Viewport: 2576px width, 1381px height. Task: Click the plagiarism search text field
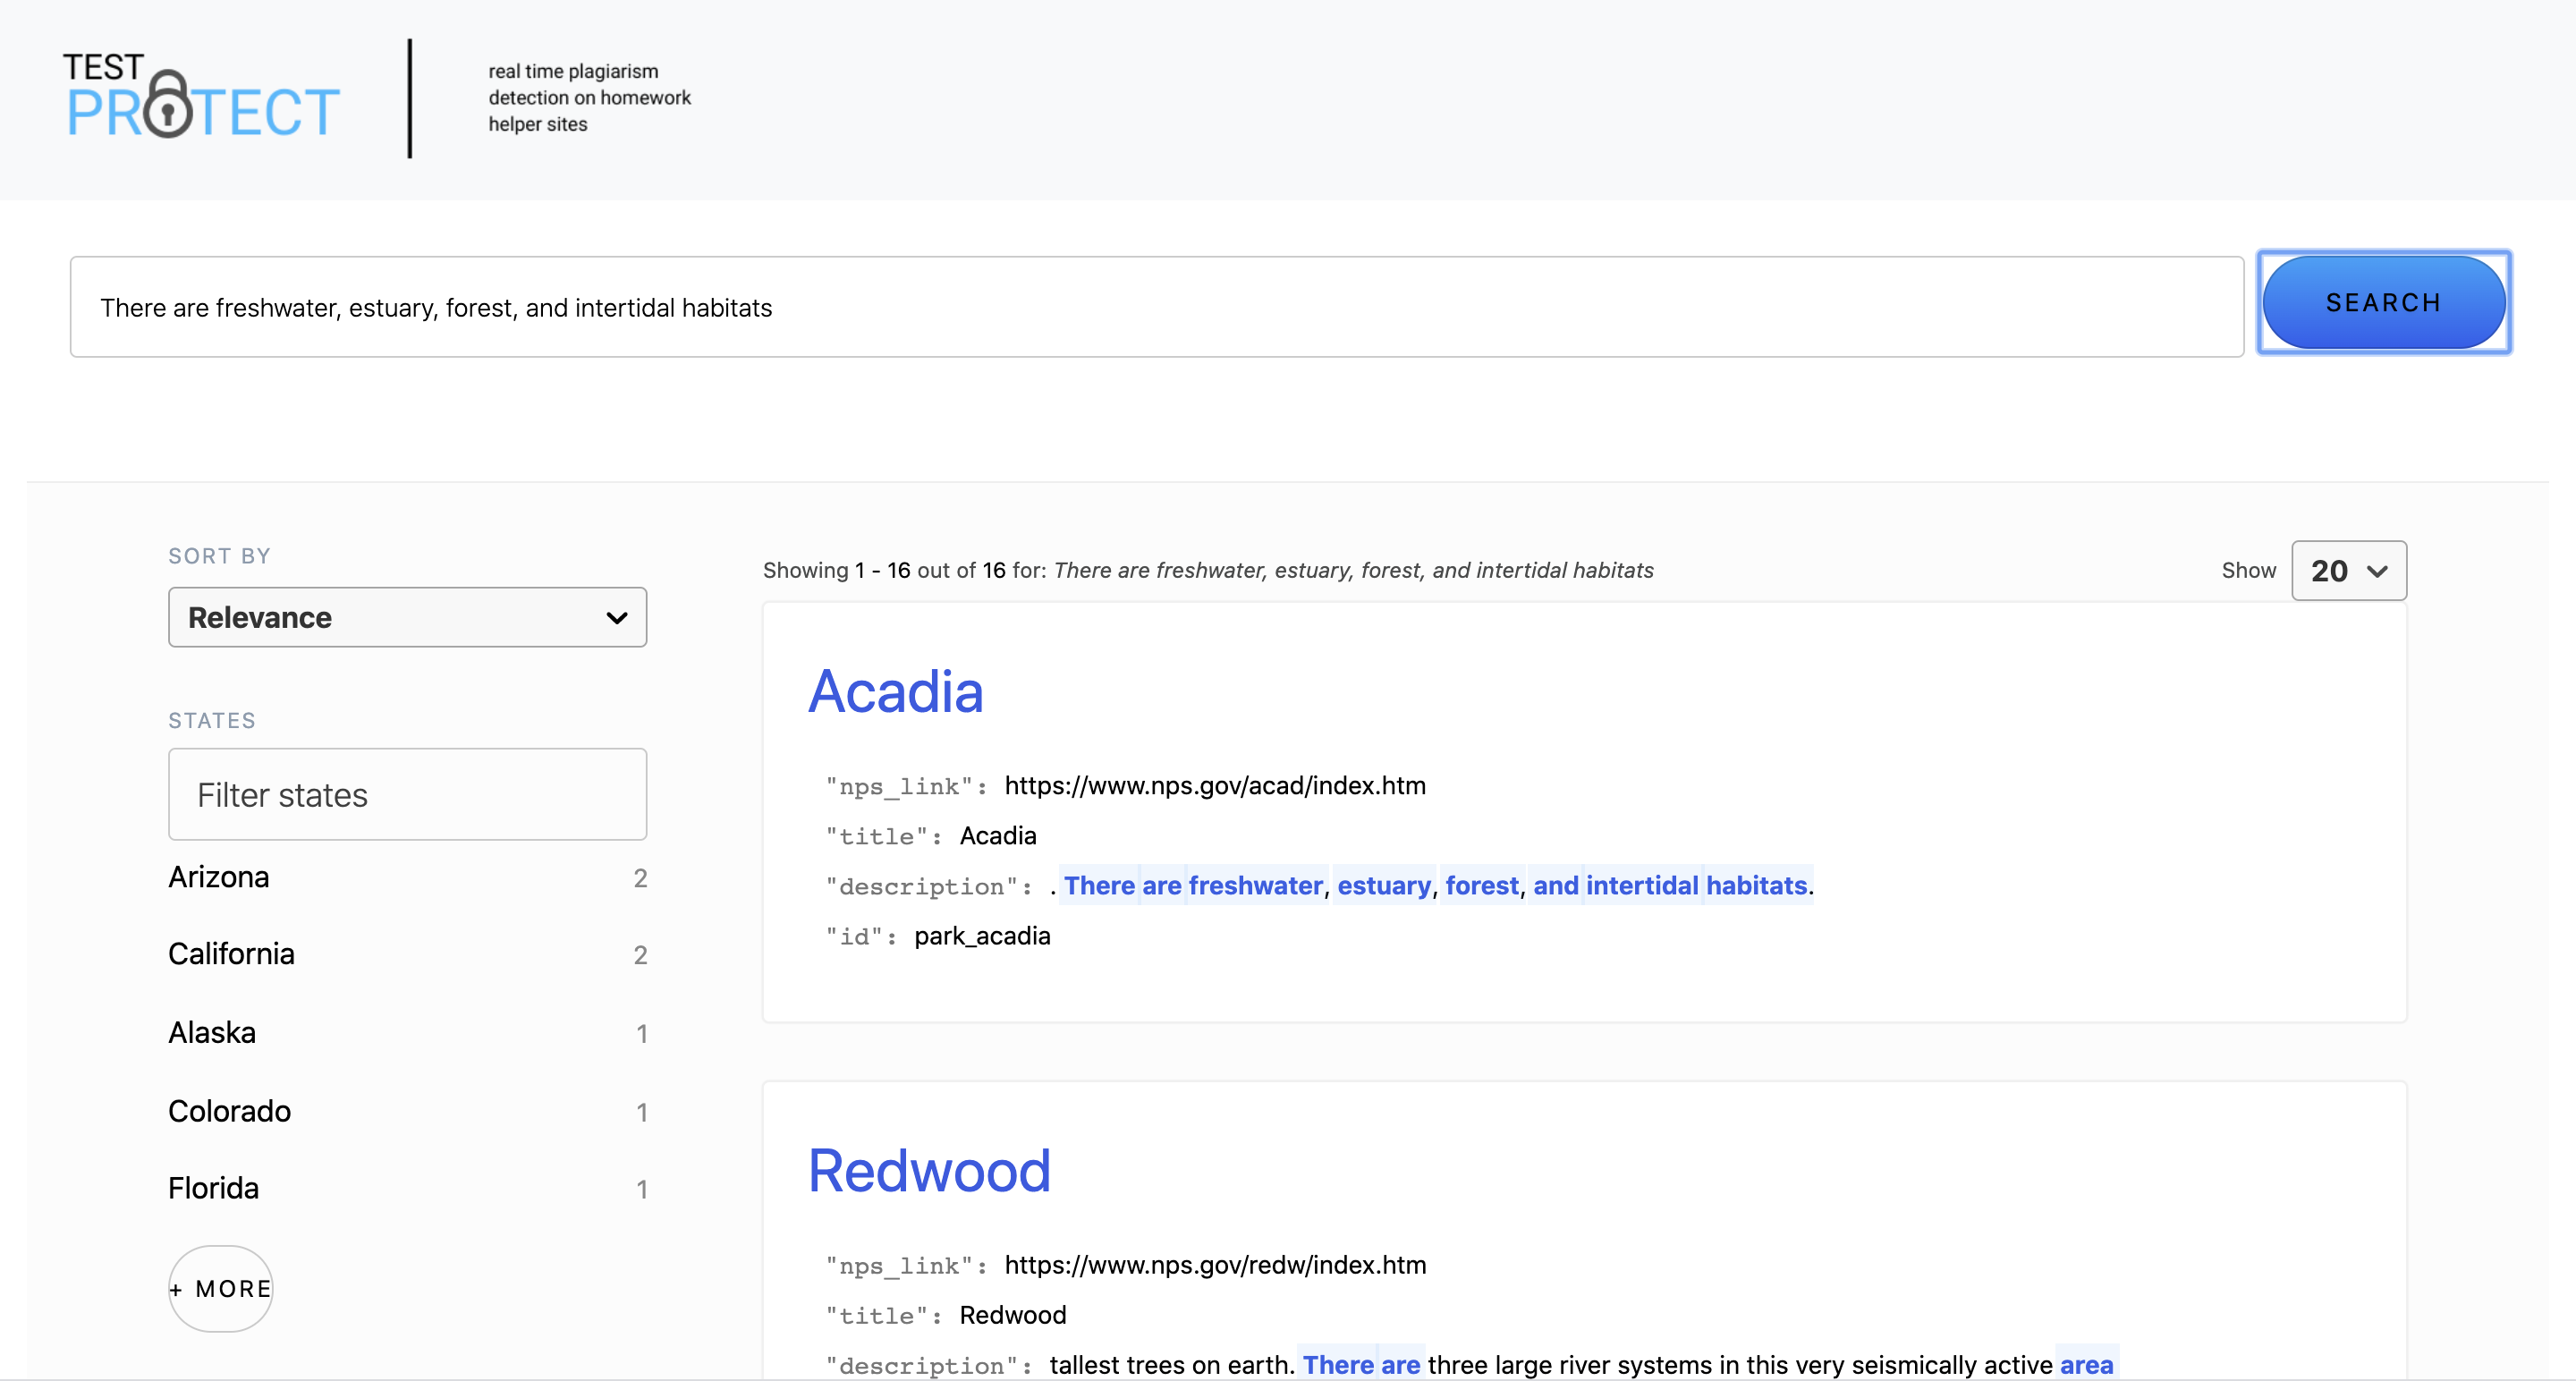(x=1155, y=307)
